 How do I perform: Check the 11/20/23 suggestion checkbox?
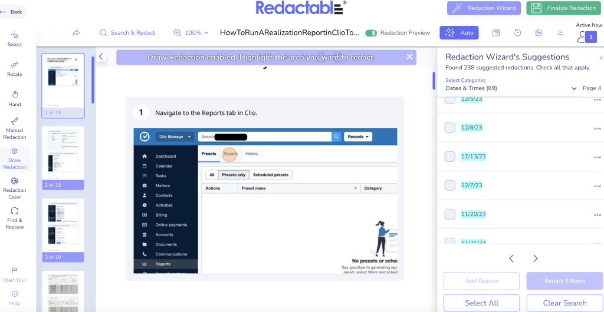pos(450,214)
